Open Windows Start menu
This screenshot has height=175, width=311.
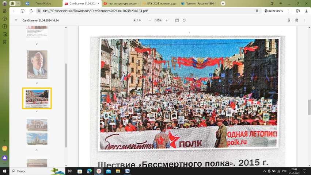pyautogui.click(x=4, y=171)
